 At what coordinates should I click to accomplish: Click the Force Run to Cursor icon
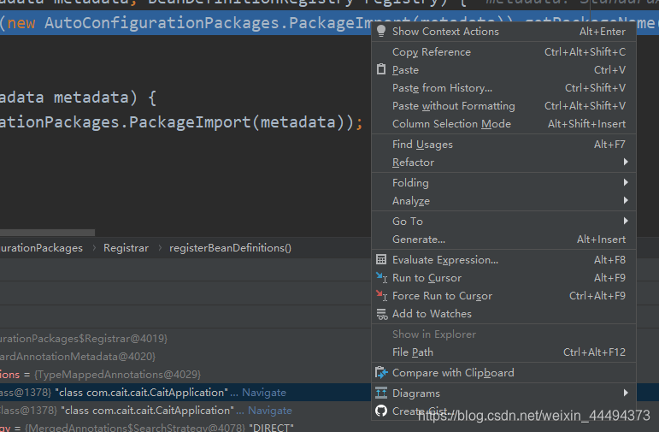(381, 296)
